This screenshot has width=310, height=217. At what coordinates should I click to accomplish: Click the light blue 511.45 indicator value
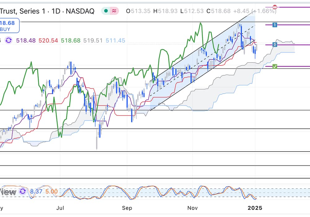coord(115,40)
